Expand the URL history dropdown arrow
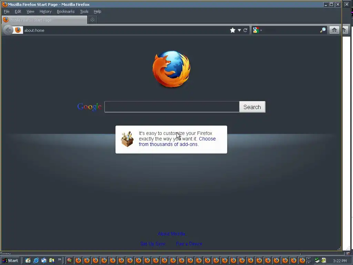The width and height of the screenshot is (353, 265). pos(239,30)
